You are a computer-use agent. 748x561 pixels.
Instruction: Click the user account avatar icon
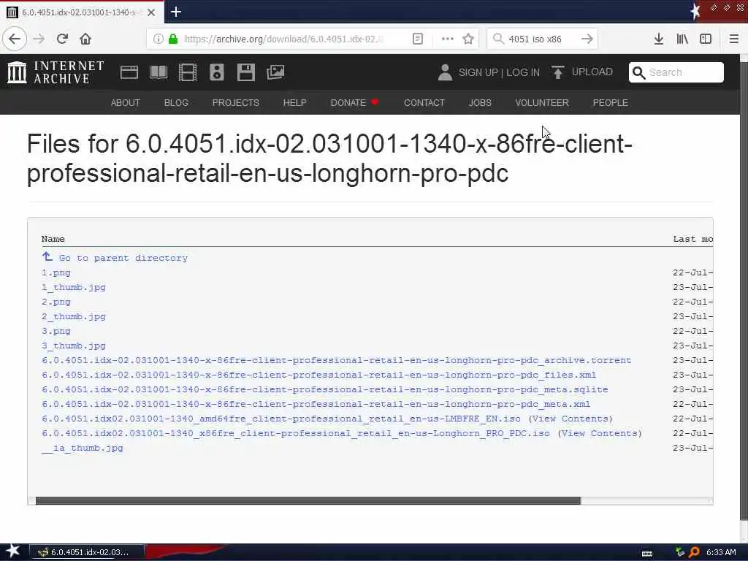tap(445, 72)
